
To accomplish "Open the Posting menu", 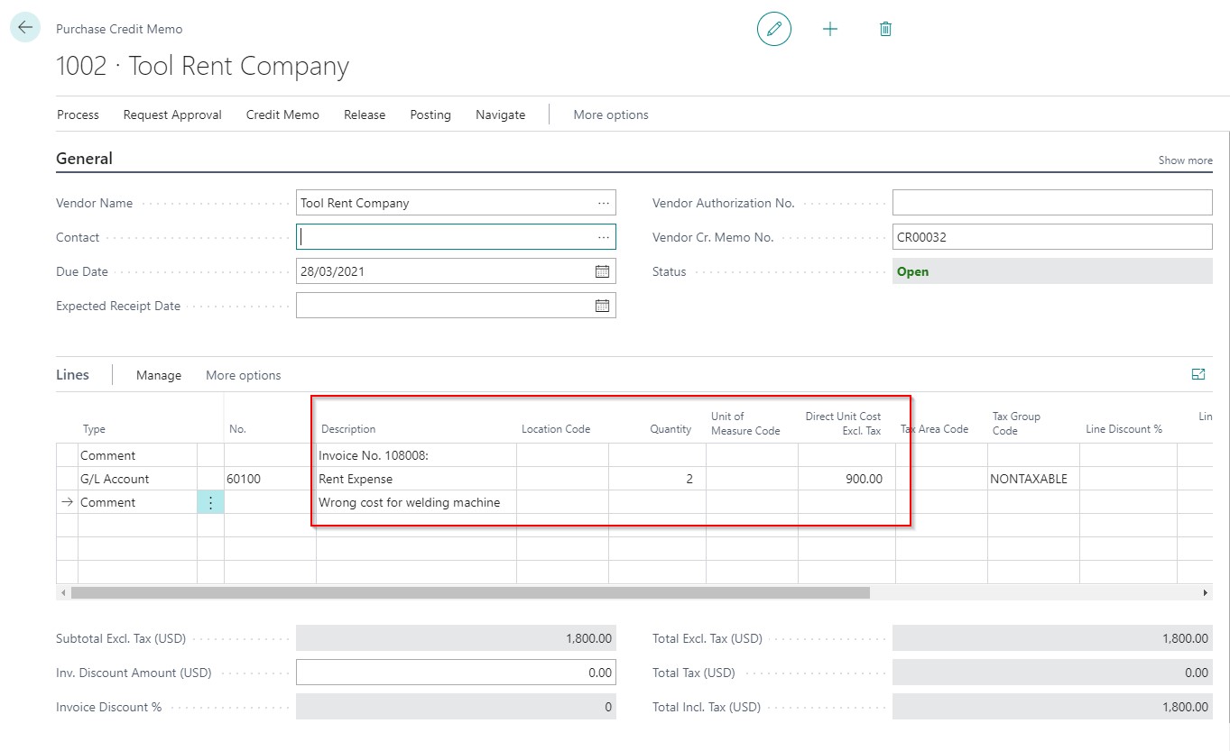I will pyautogui.click(x=430, y=114).
